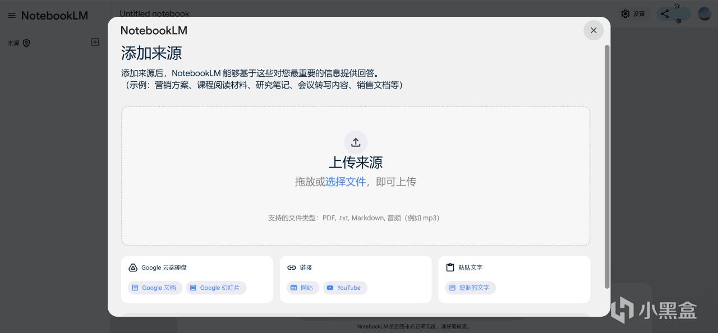Image resolution: width=718 pixels, height=333 pixels.
Task: Click the NotebookLM title in background header
Action: pos(54,16)
